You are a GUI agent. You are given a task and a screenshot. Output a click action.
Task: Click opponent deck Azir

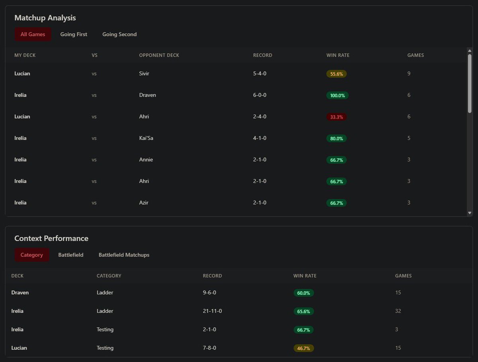(144, 202)
